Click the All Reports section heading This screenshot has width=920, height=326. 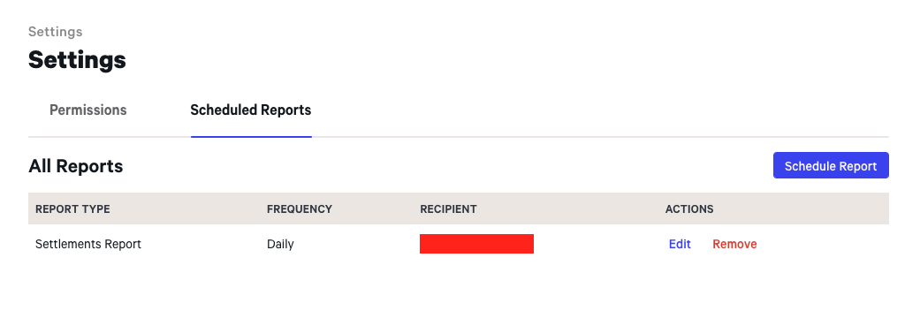click(76, 166)
